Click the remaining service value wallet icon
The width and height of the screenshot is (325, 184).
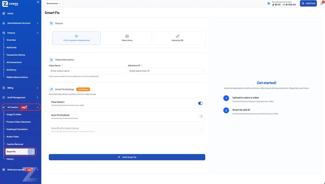[269, 3]
